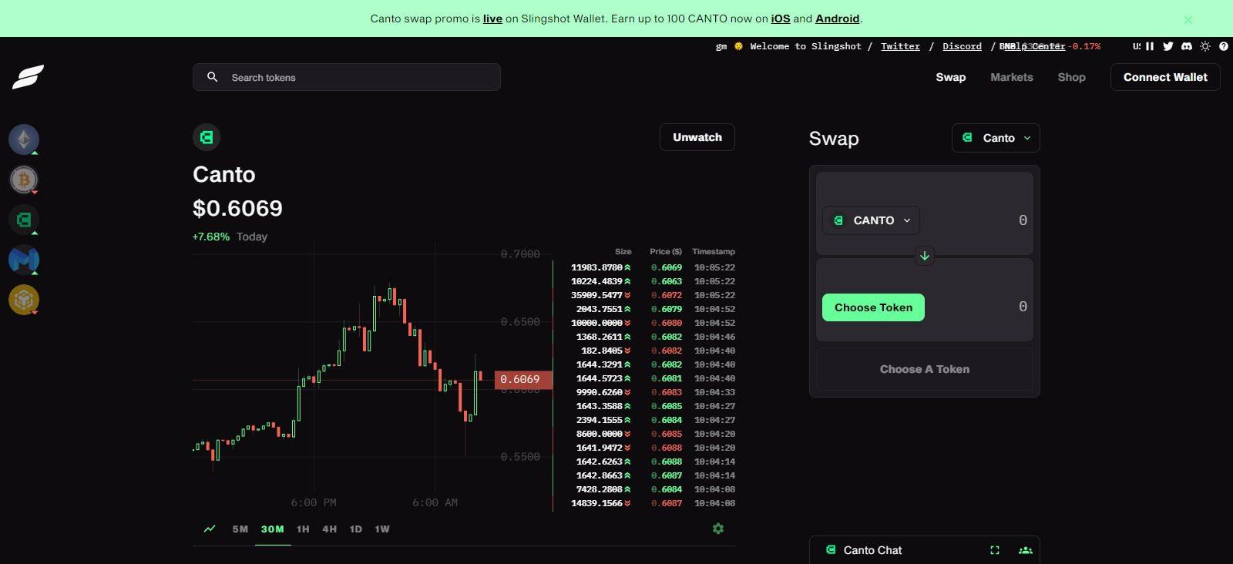Open the Android link in banner

coord(837,18)
